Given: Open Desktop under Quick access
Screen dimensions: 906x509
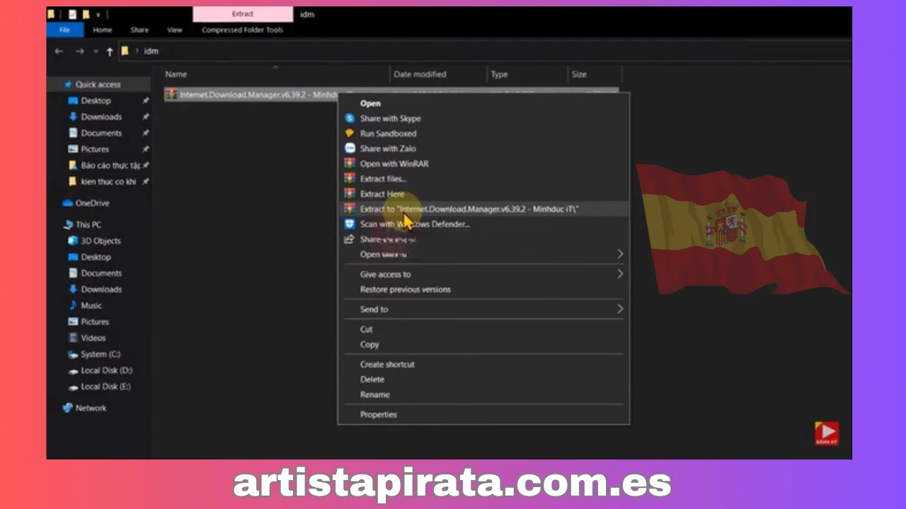Looking at the screenshot, I should point(96,100).
